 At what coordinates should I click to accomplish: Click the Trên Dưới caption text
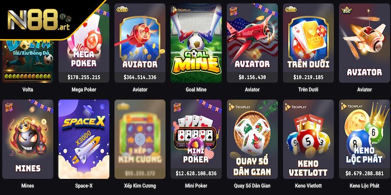pos(308,90)
